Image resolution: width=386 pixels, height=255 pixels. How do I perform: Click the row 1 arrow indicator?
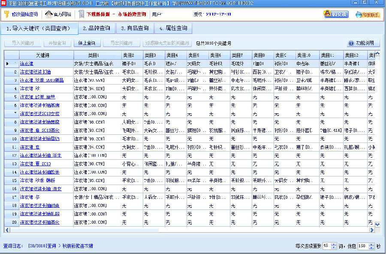coord(7,64)
